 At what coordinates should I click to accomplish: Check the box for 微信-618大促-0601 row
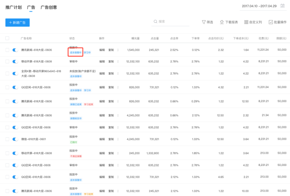tap(7, 139)
